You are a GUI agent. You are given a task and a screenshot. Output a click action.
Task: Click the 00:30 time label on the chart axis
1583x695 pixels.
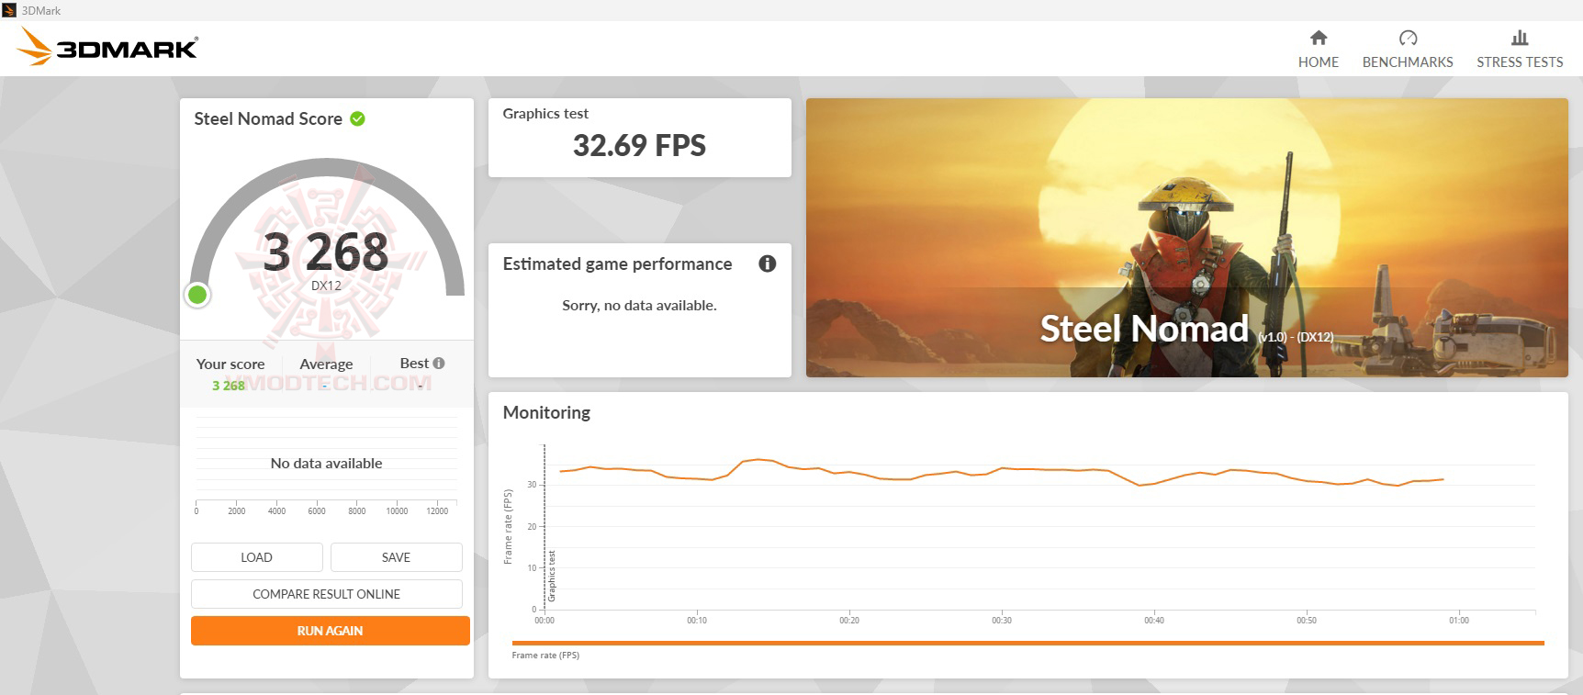[1002, 621]
